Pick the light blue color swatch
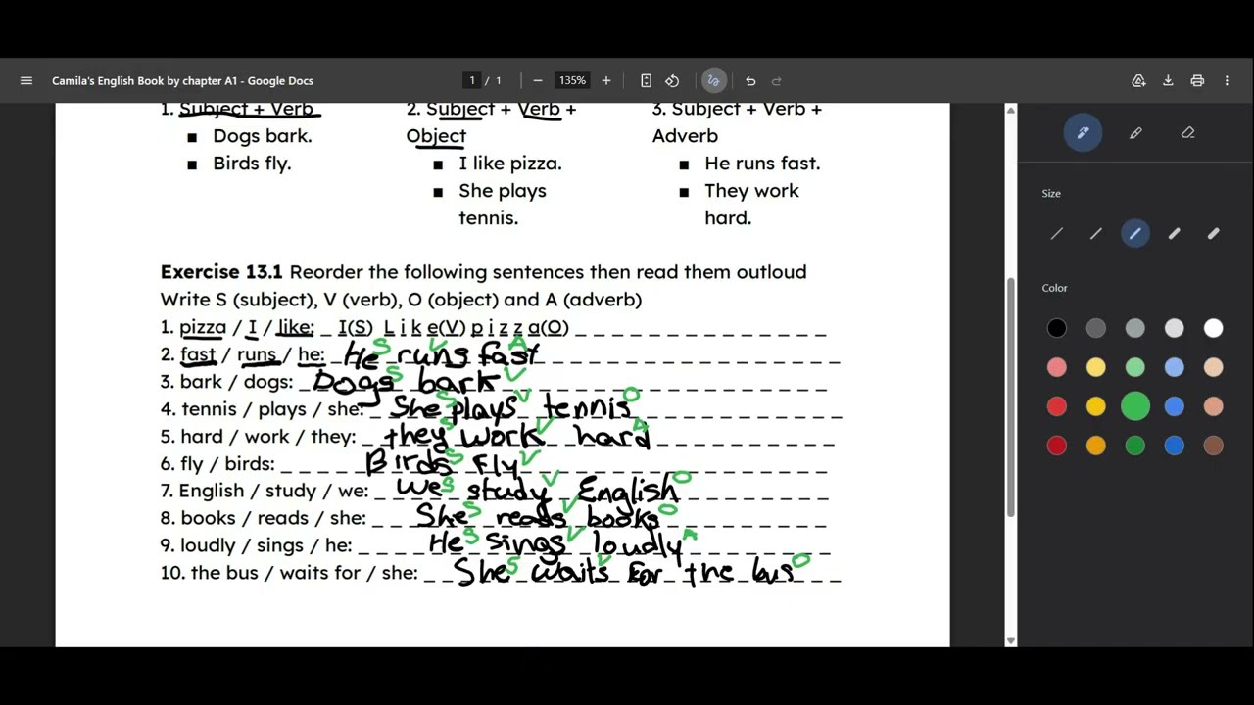Viewport: 1254px width, 705px height. coord(1175,367)
